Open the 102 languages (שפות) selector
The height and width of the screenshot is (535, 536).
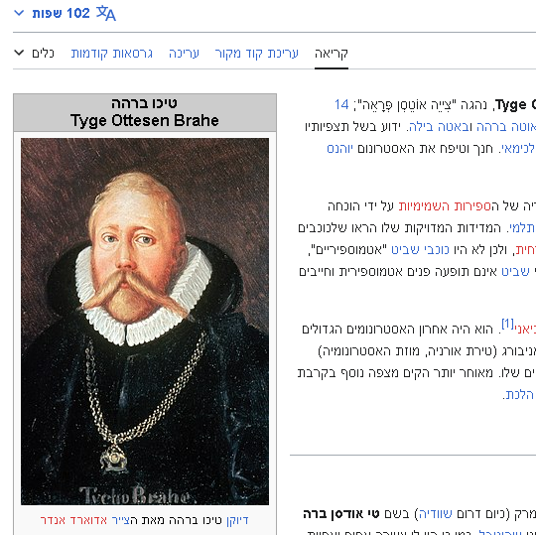65,13
